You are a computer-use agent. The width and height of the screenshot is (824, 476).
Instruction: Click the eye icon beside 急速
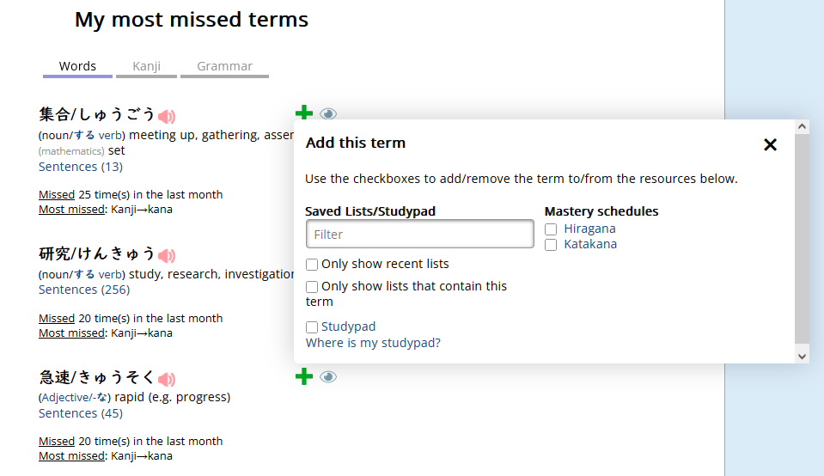328,376
